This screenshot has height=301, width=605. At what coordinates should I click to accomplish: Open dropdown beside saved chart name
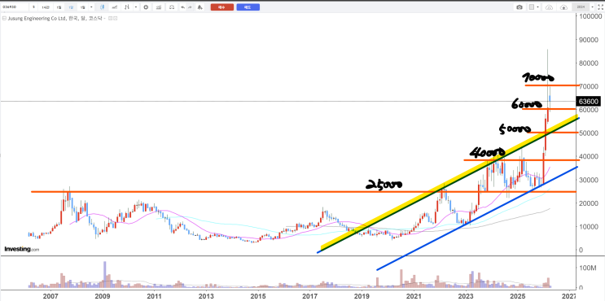pos(593,7)
